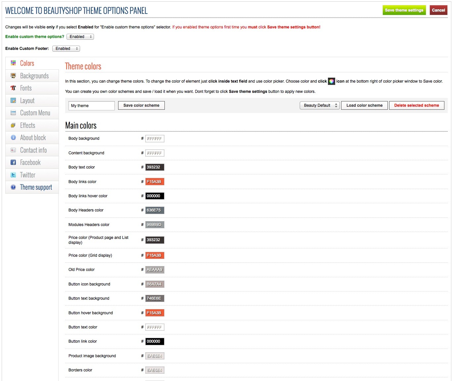Pick the Body Headers color field
The height and width of the screenshot is (381, 453).
coord(155,210)
